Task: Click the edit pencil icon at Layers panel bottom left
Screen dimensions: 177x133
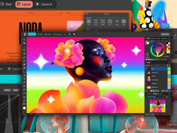Action: [146, 91]
